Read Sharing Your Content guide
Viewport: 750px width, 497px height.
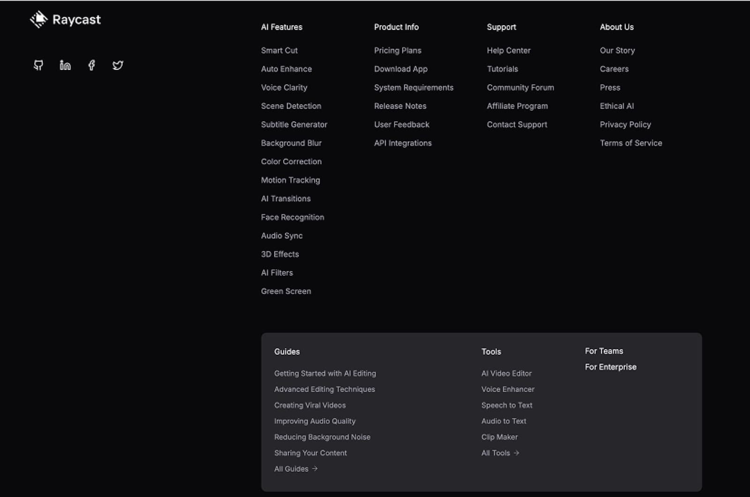click(x=310, y=453)
